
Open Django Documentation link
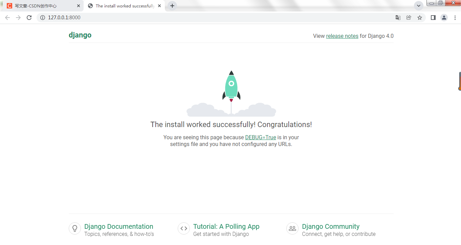pos(119,226)
